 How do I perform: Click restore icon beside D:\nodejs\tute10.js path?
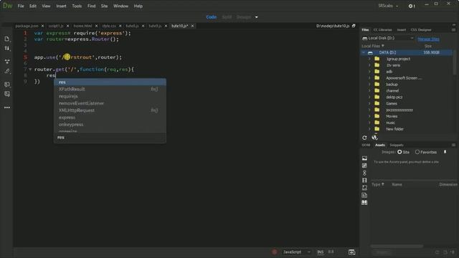click(x=354, y=26)
